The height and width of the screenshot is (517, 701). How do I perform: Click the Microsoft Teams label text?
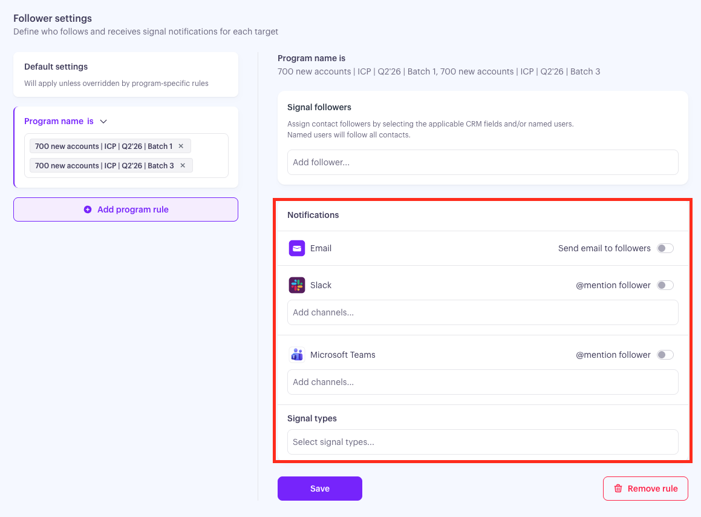point(343,355)
